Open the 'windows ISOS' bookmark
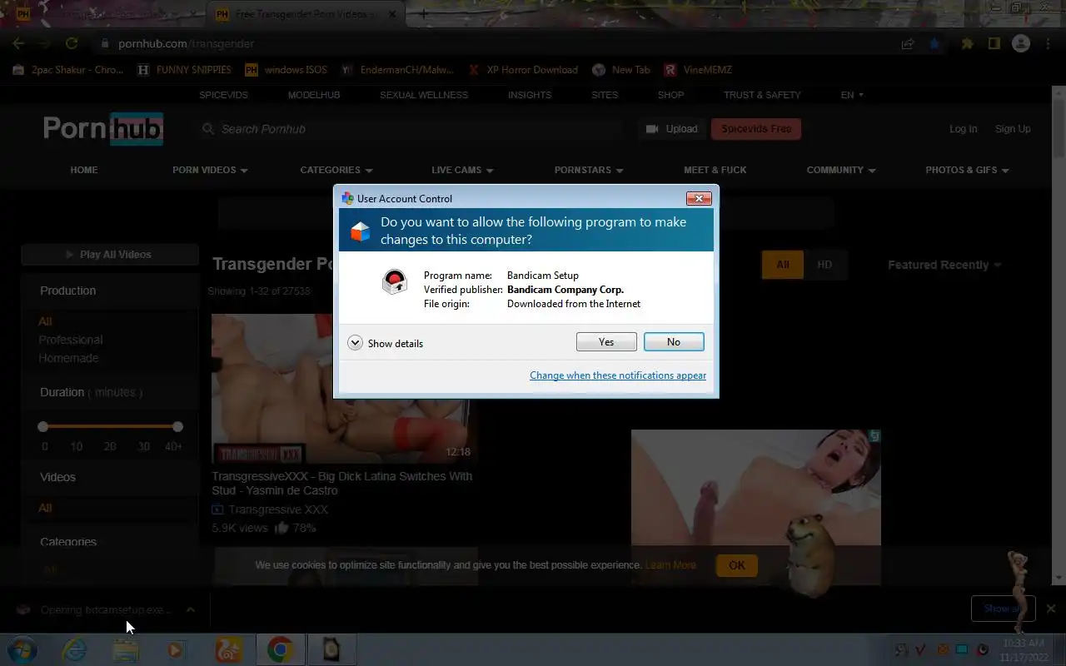 pyautogui.click(x=286, y=70)
